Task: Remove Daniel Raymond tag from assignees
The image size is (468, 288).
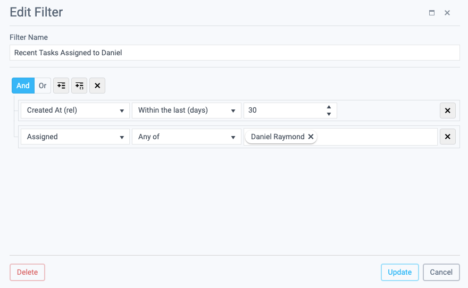Action: (x=311, y=137)
